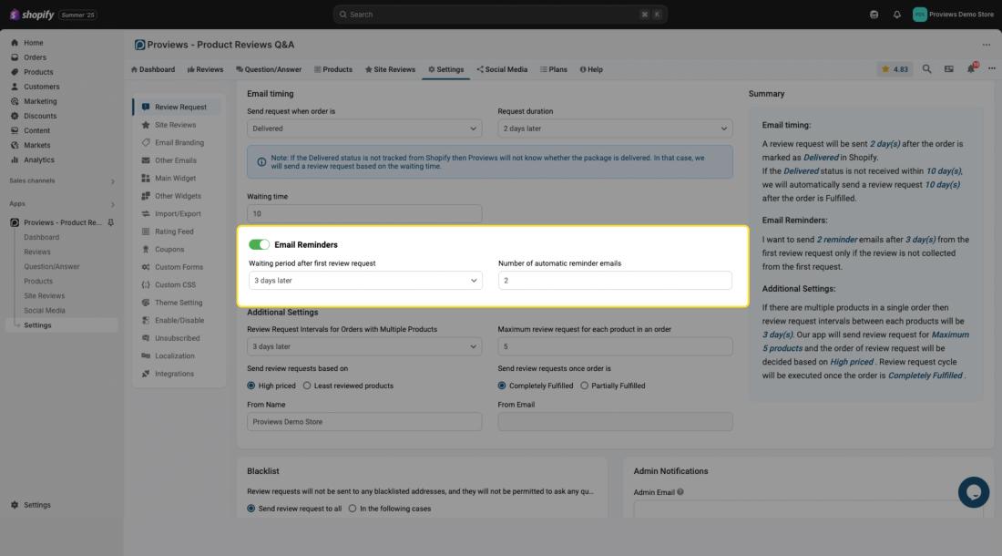Open the chat support bubble
Viewport: 1002px width, 556px height.
(973, 493)
